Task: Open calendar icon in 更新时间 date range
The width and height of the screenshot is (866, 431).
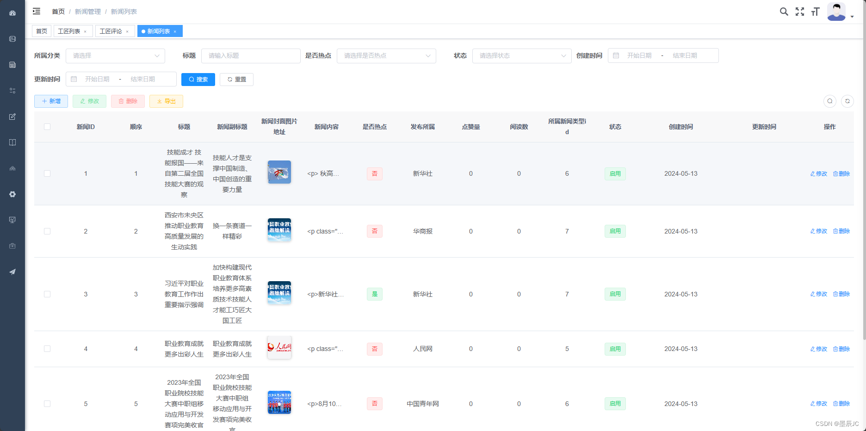Action: point(74,79)
